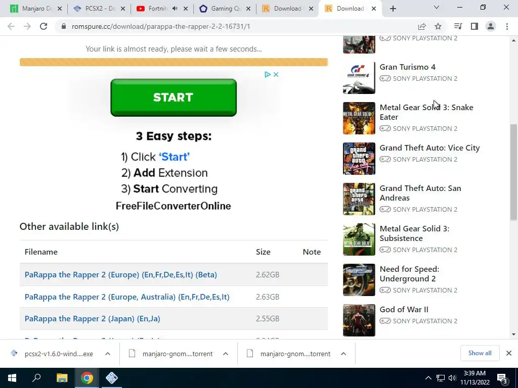This screenshot has height=388, width=518.
Task: Open the Gran Turismo 4 link
Action: point(407,67)
